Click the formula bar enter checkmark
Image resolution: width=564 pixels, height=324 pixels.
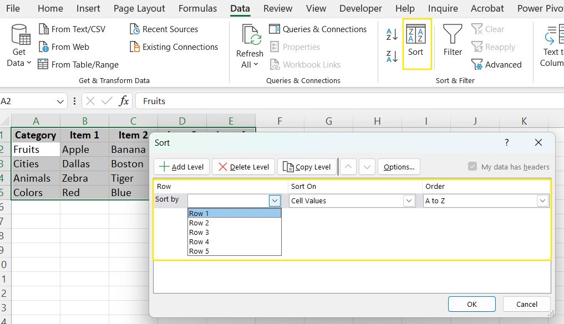(x=107, y=101)
